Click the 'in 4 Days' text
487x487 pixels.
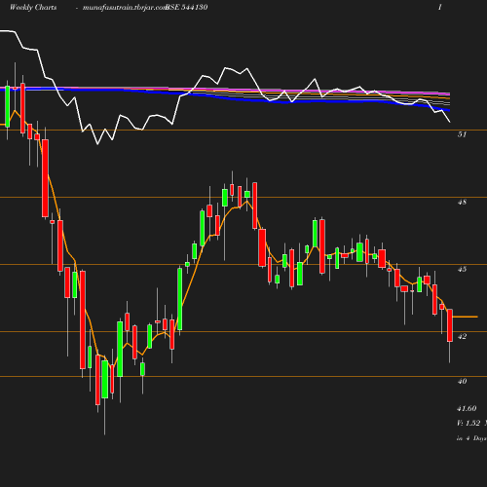[x=471, y=438]
